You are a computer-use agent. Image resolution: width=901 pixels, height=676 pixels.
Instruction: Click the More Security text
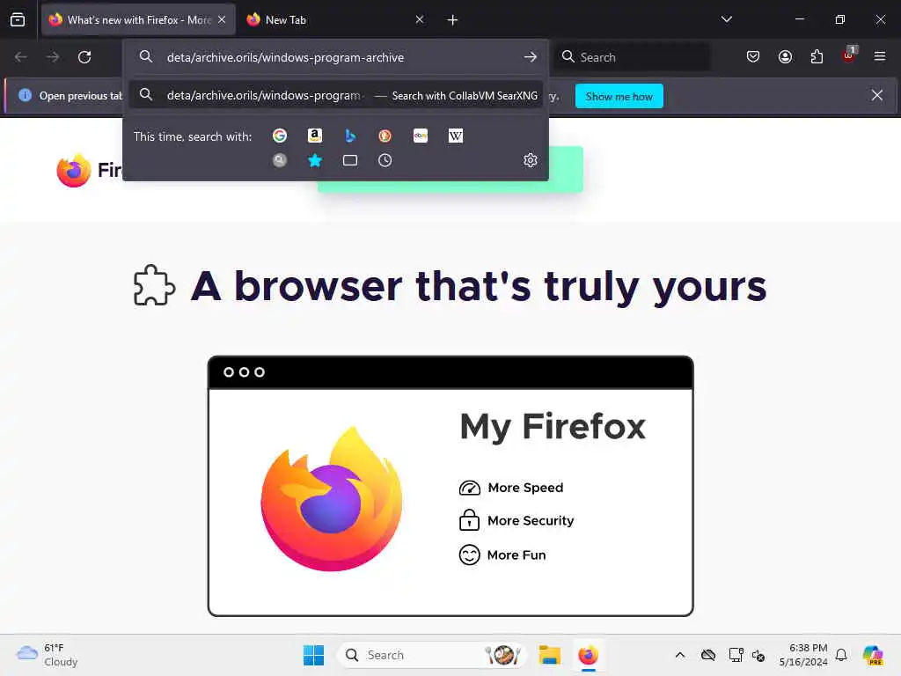[531, 521]
